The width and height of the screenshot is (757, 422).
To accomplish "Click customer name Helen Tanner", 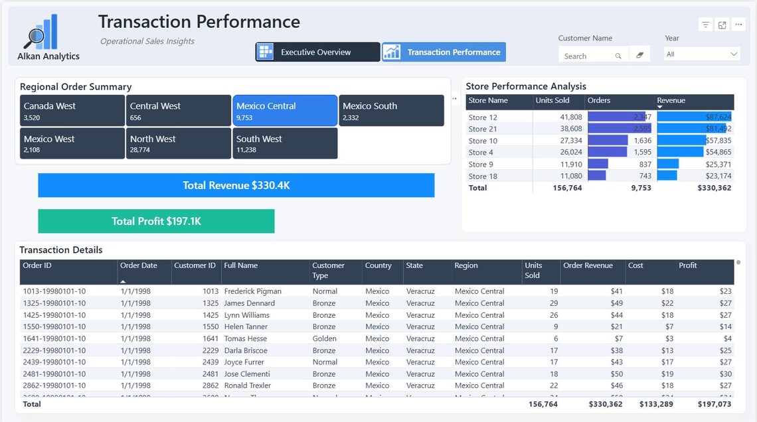I will [246, 326].
